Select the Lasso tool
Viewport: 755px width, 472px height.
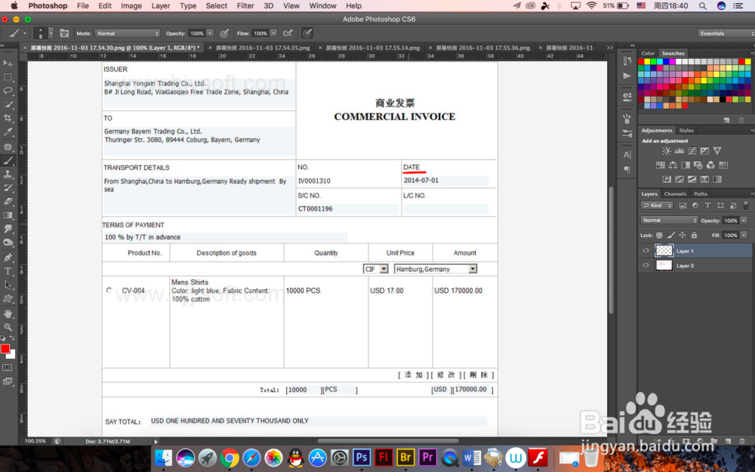8,91
